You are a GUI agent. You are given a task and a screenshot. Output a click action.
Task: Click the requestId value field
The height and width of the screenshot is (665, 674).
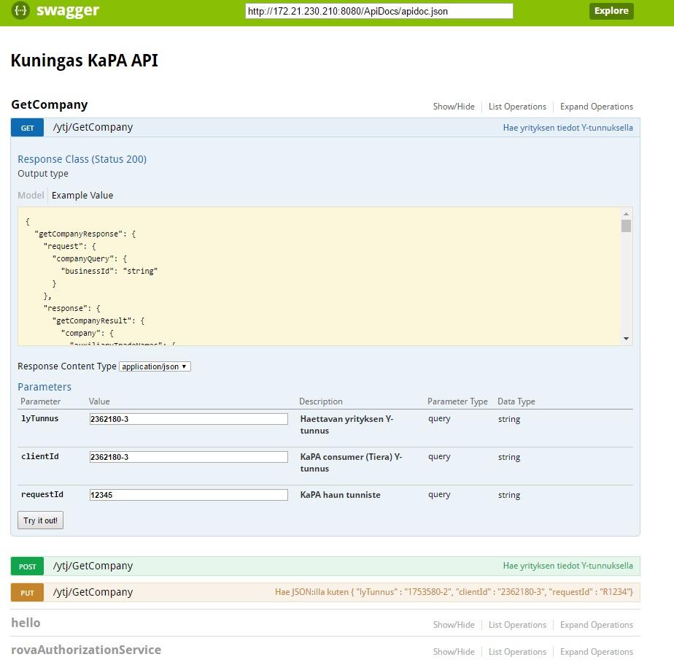pyautogui.click(x=189, y=495)
